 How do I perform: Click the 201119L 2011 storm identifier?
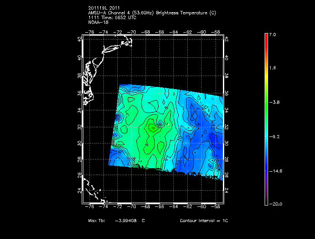pos(103,8)
